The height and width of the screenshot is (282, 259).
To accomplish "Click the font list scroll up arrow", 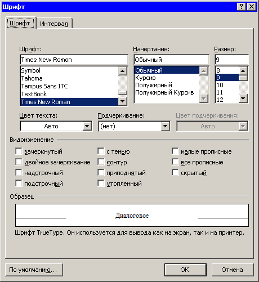I will click(x=123, y=71).
